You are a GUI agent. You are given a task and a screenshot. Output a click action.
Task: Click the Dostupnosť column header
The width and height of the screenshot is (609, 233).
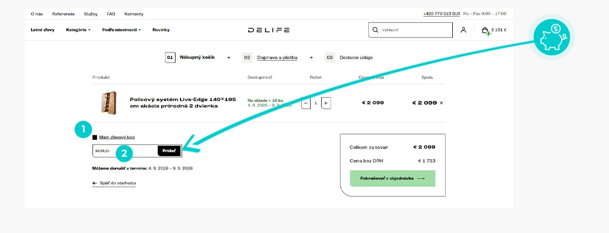click(x=260, y=77)
